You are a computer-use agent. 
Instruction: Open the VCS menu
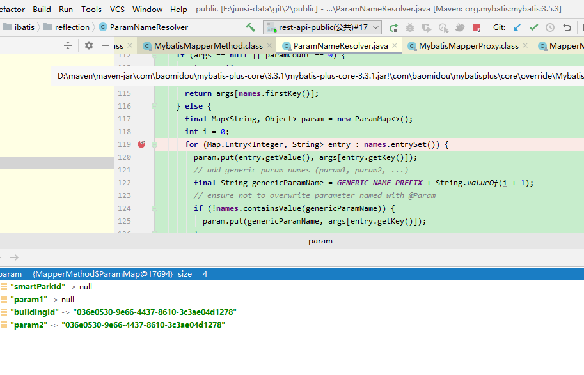pyautogui.click(x=117, y=10)
